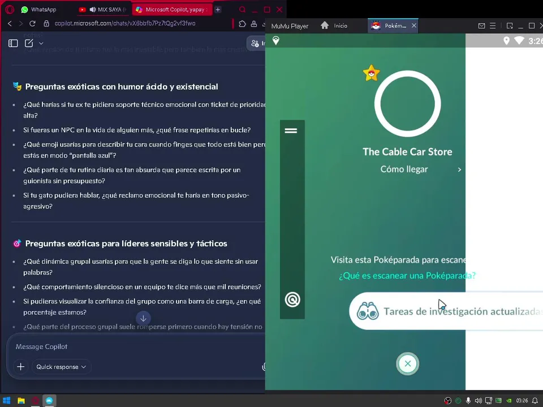This screenshot has height=407, width=543.
Task: Open Opera tab search magnifier
Action: click(x=243, y=10)
